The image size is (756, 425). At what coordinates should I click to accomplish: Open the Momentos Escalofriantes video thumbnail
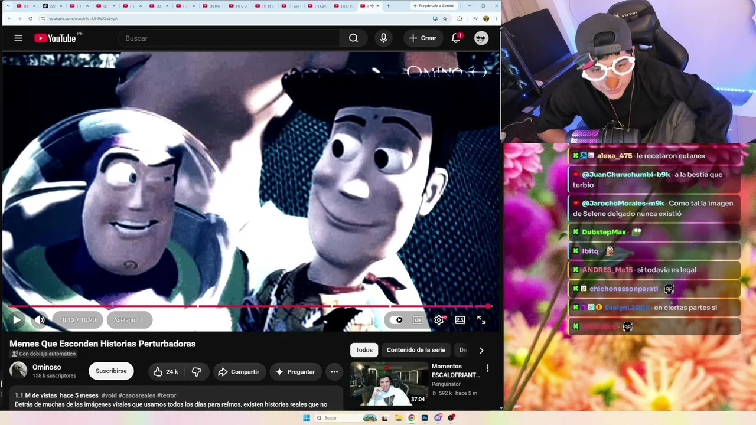click(x=389, y=384)
